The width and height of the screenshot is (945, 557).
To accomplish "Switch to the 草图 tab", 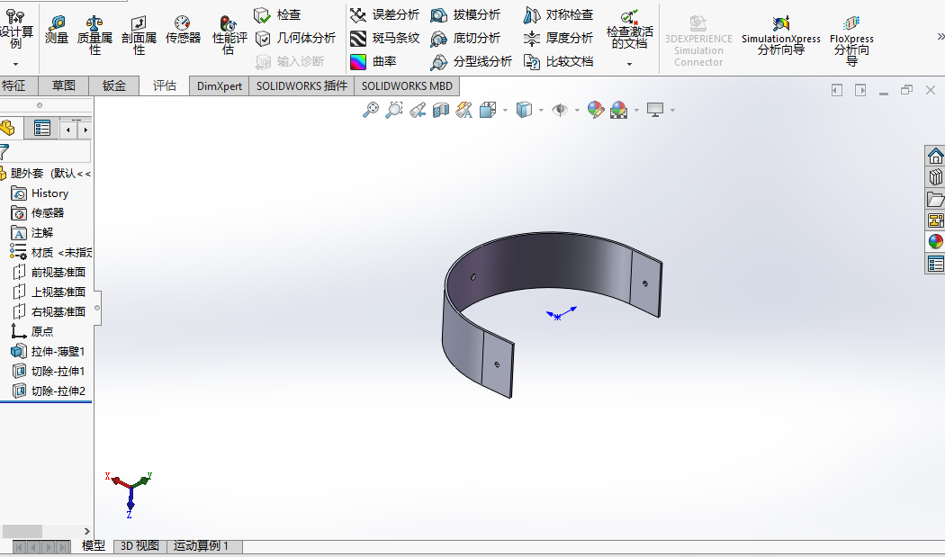I will pos(63,85).
